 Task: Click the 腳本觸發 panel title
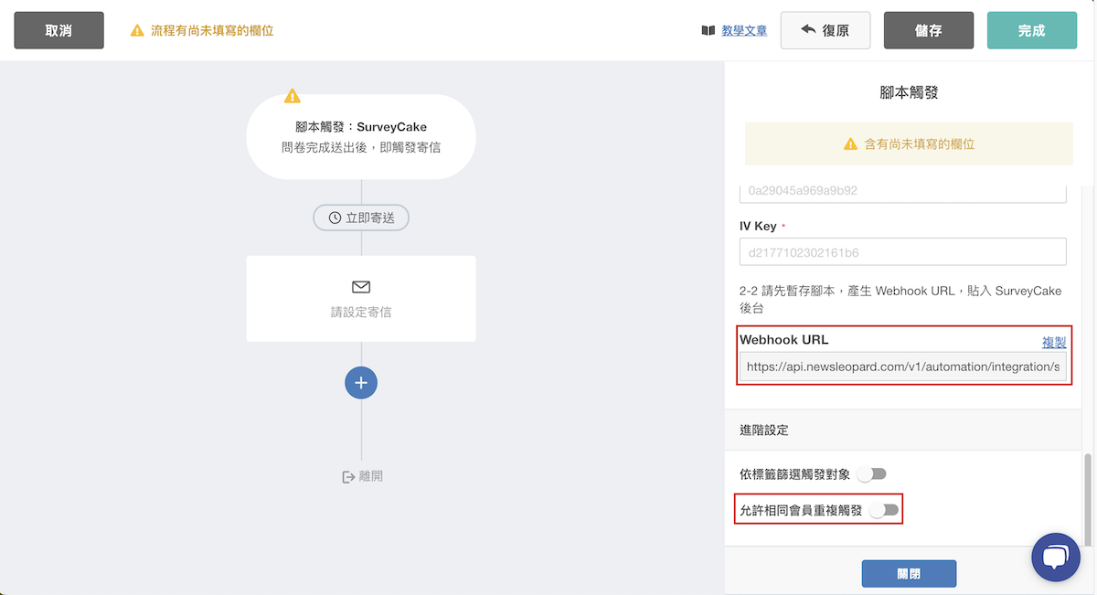tap(909, 92)
